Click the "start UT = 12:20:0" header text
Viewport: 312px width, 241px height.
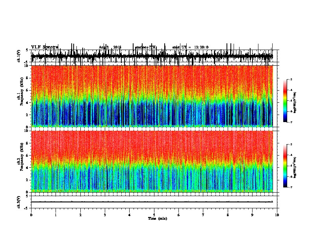[x=190, y=47]
